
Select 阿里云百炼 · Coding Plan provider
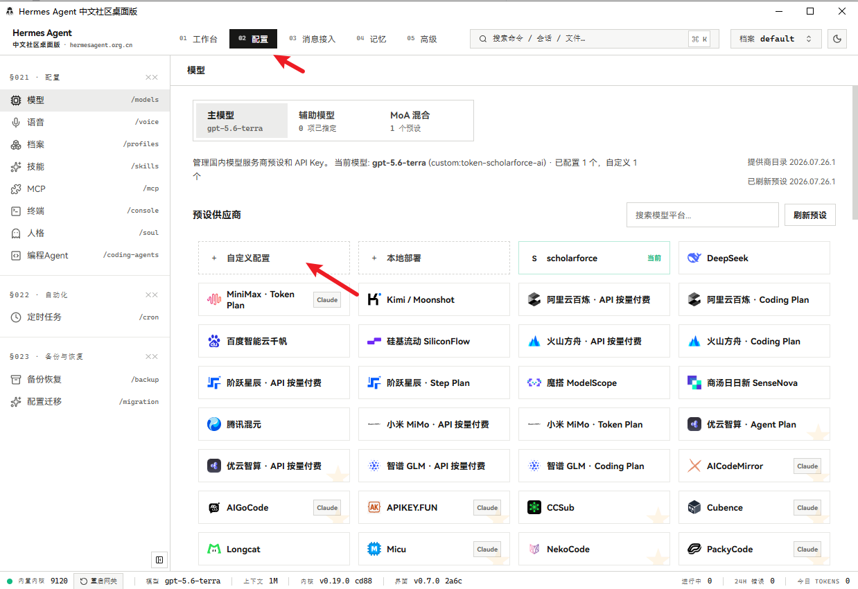pos(754,299)
